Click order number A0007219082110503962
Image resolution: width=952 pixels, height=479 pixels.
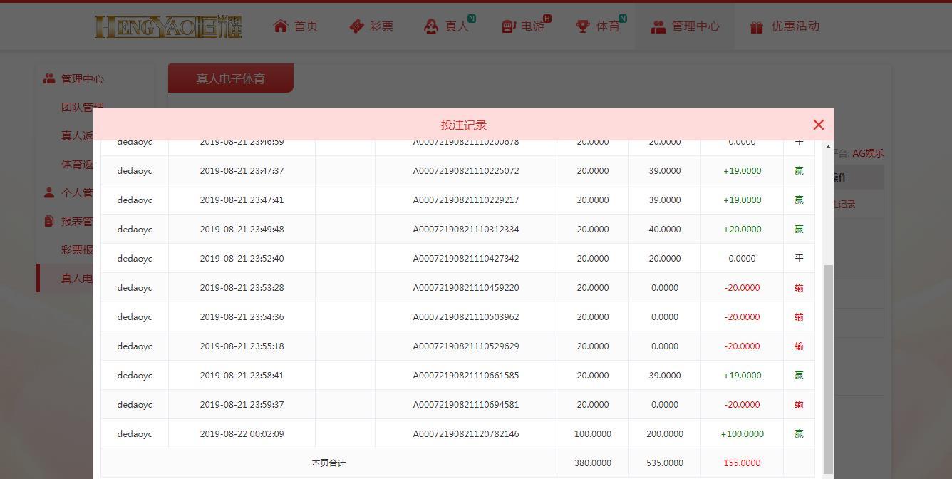(x=466, y=317)
